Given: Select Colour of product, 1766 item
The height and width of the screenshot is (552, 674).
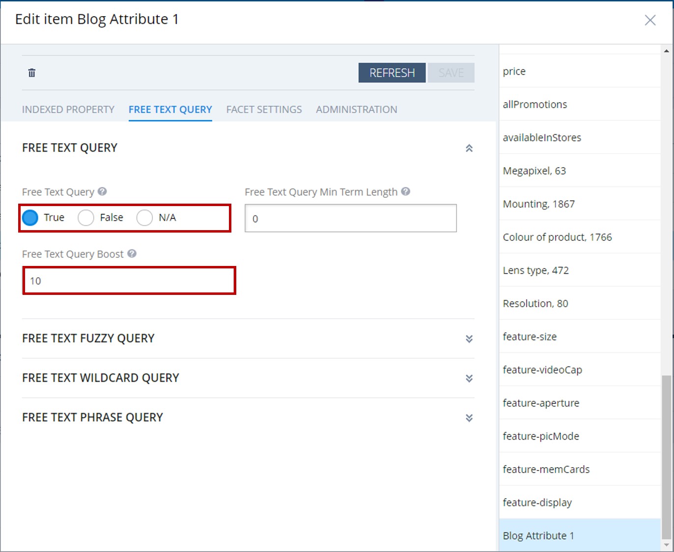Looking at the screenshot, I should [x=580, y=237].
